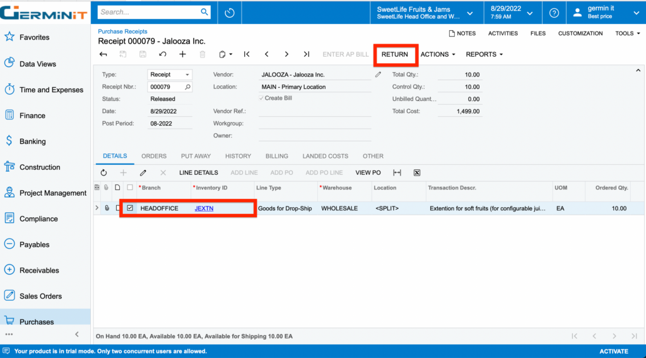Switch to the BILLING tab
Image resolution: width=646 pixels, height=358 pixels.
[277, 157]
